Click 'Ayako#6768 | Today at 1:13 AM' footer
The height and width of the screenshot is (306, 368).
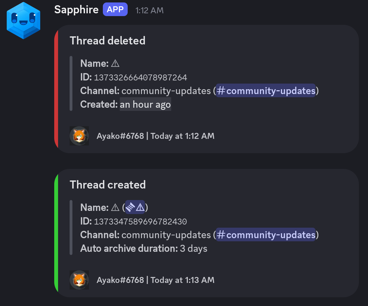click(155, 280)
